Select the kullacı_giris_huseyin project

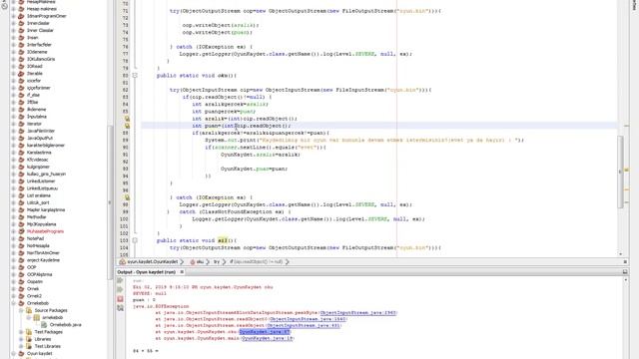pyautogui.click(x=46, y=174)
